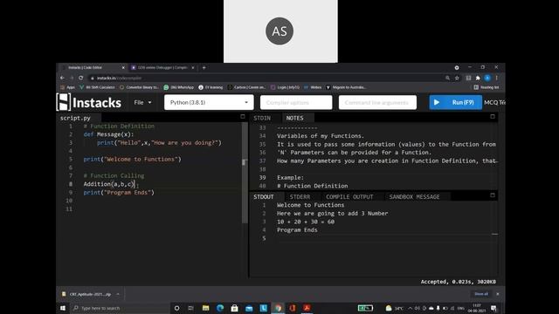This screenshot has width=559, height=314.
Task: Click the Type here to search box
Action: 120,308
